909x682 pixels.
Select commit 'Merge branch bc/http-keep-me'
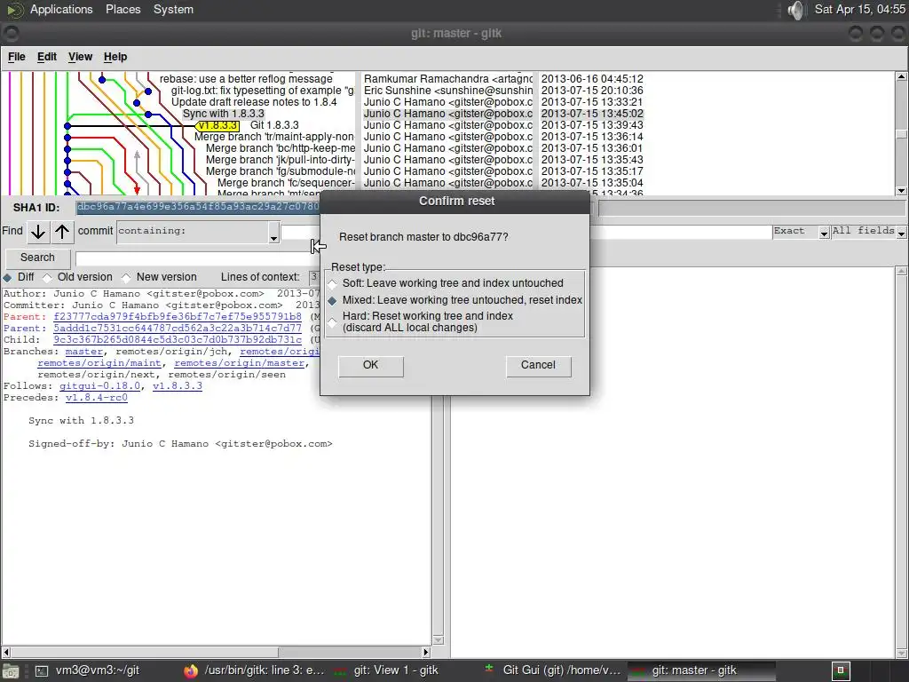(x=280, y=148)
